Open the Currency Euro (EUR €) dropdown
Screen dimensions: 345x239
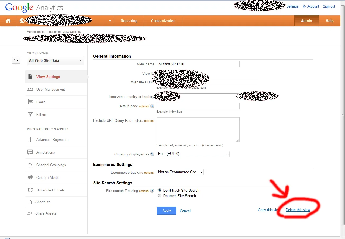pos(193,154)
